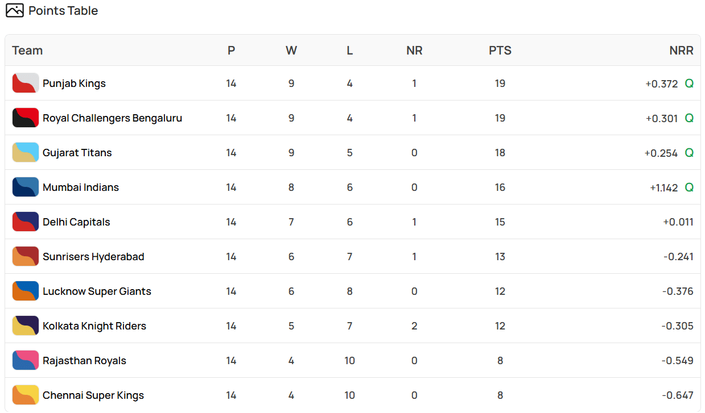Open the Royal Challengers Bengaluru team name
The width and height of the screenshot is (705, 413).
pos(112,118)
